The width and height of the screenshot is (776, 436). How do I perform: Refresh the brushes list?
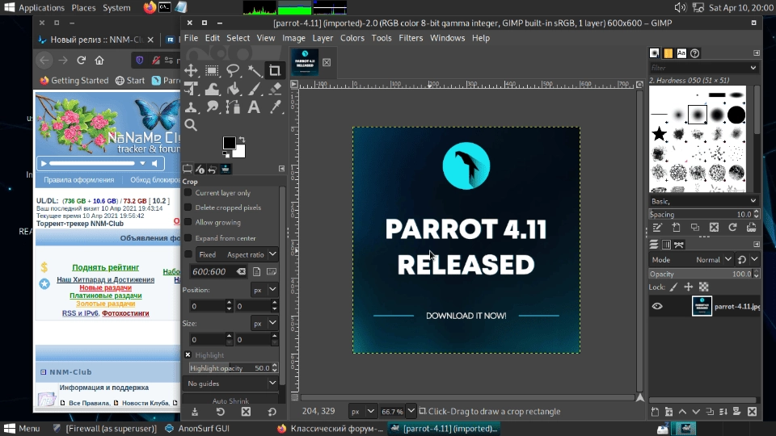click(732, 228)
